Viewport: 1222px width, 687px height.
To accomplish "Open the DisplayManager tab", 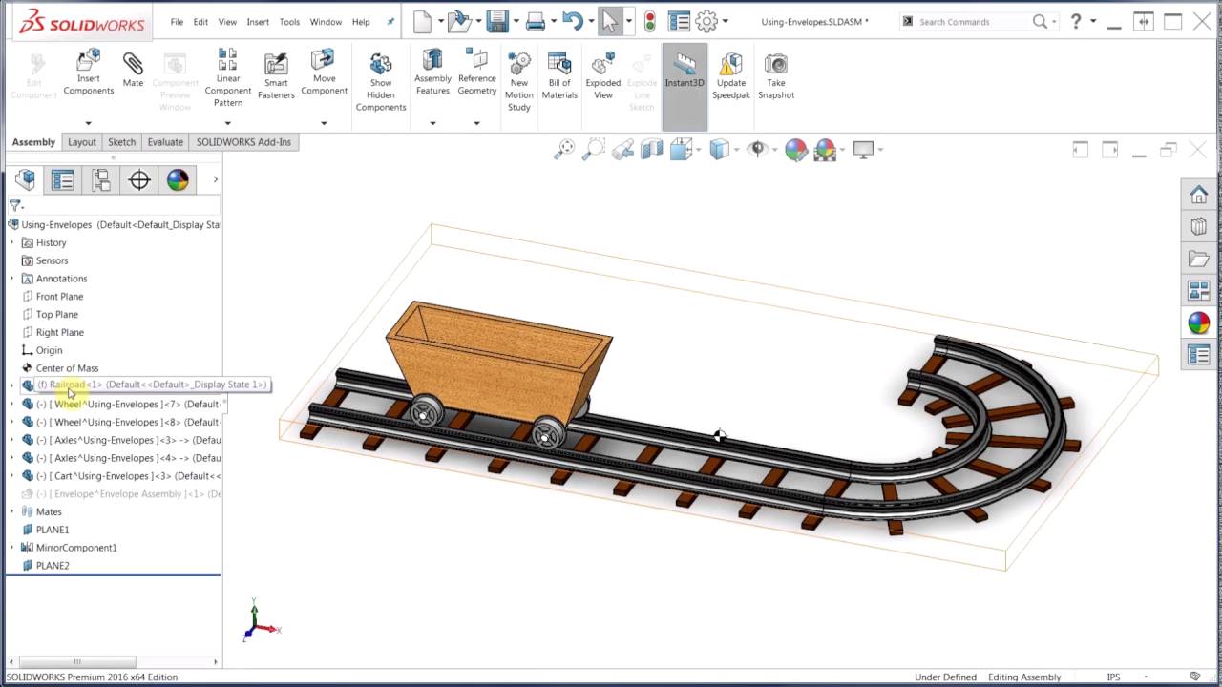I will tap(178, 179).
